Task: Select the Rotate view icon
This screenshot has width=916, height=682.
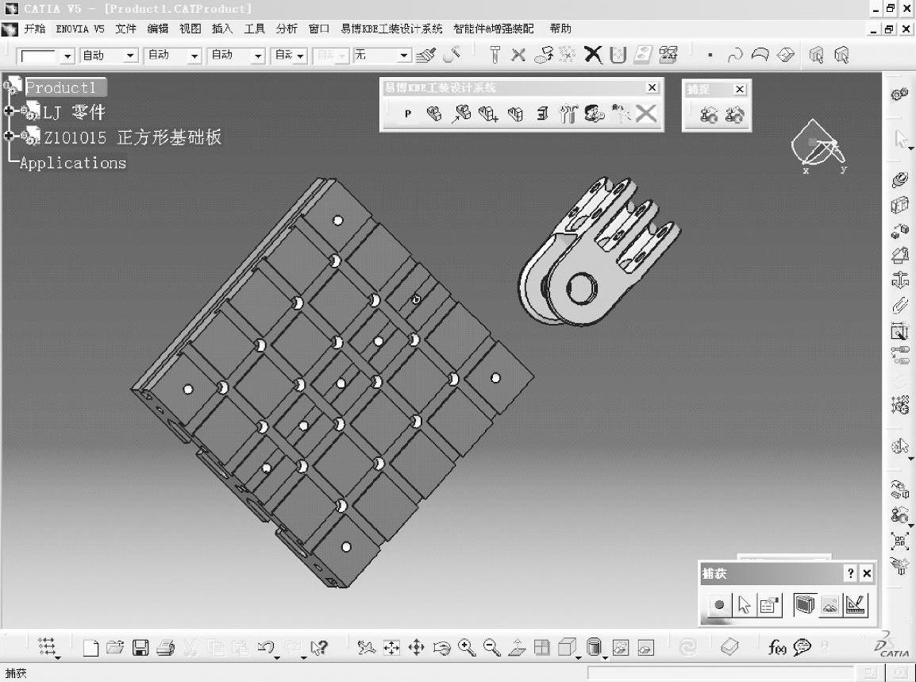Action: click(441, 648)
